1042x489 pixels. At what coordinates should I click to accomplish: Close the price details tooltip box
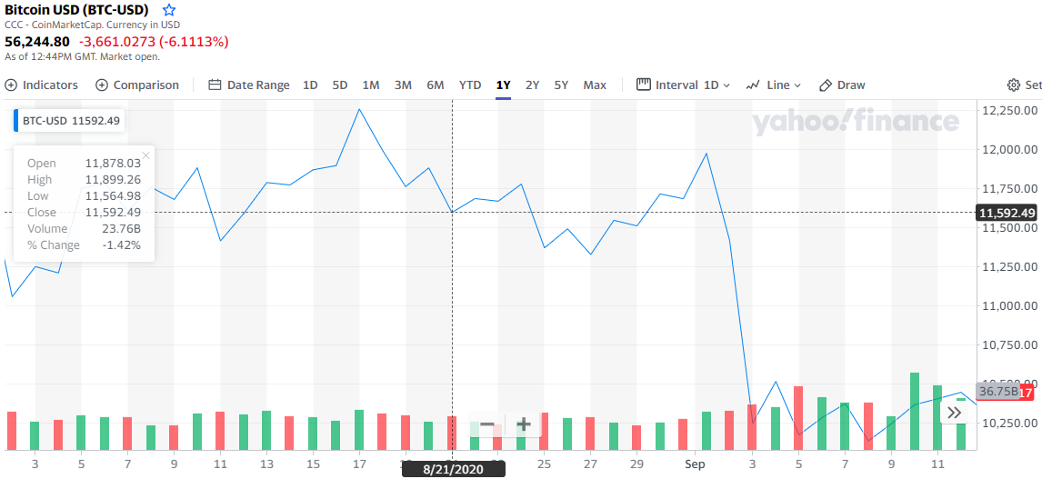[x=145, y=155]
